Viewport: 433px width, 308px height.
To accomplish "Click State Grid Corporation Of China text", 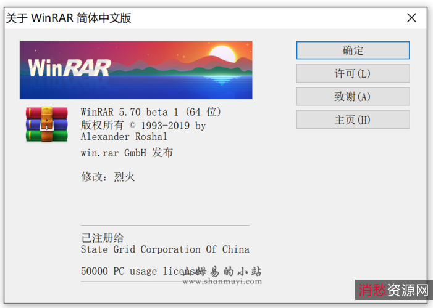I will tap(165, 249).
